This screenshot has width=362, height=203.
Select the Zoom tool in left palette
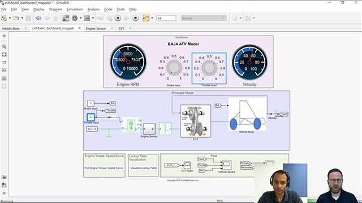tap(4, 46)
